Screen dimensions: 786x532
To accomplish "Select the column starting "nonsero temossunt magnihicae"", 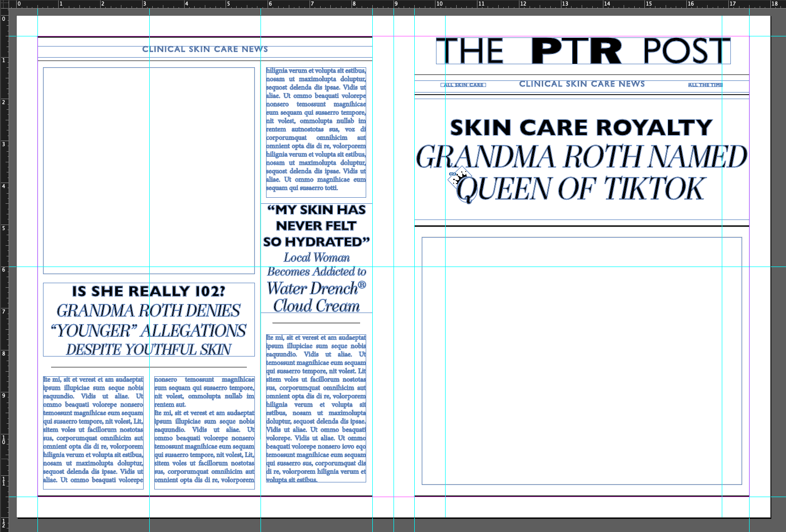I will point(204,432).
